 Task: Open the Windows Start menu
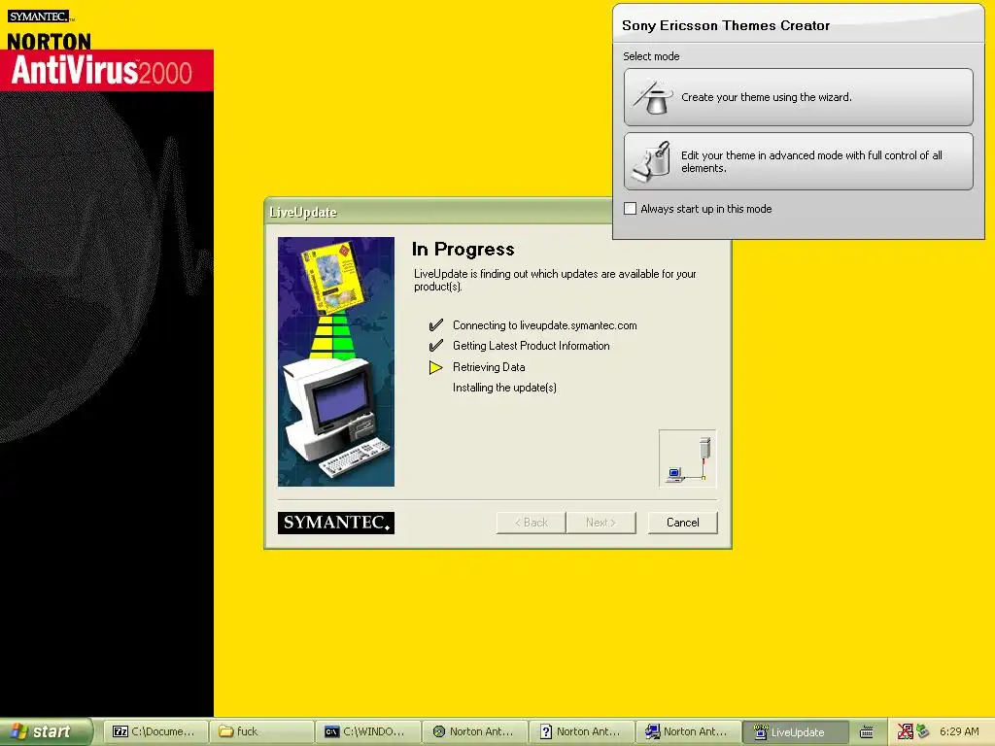(x=46, y=732)
